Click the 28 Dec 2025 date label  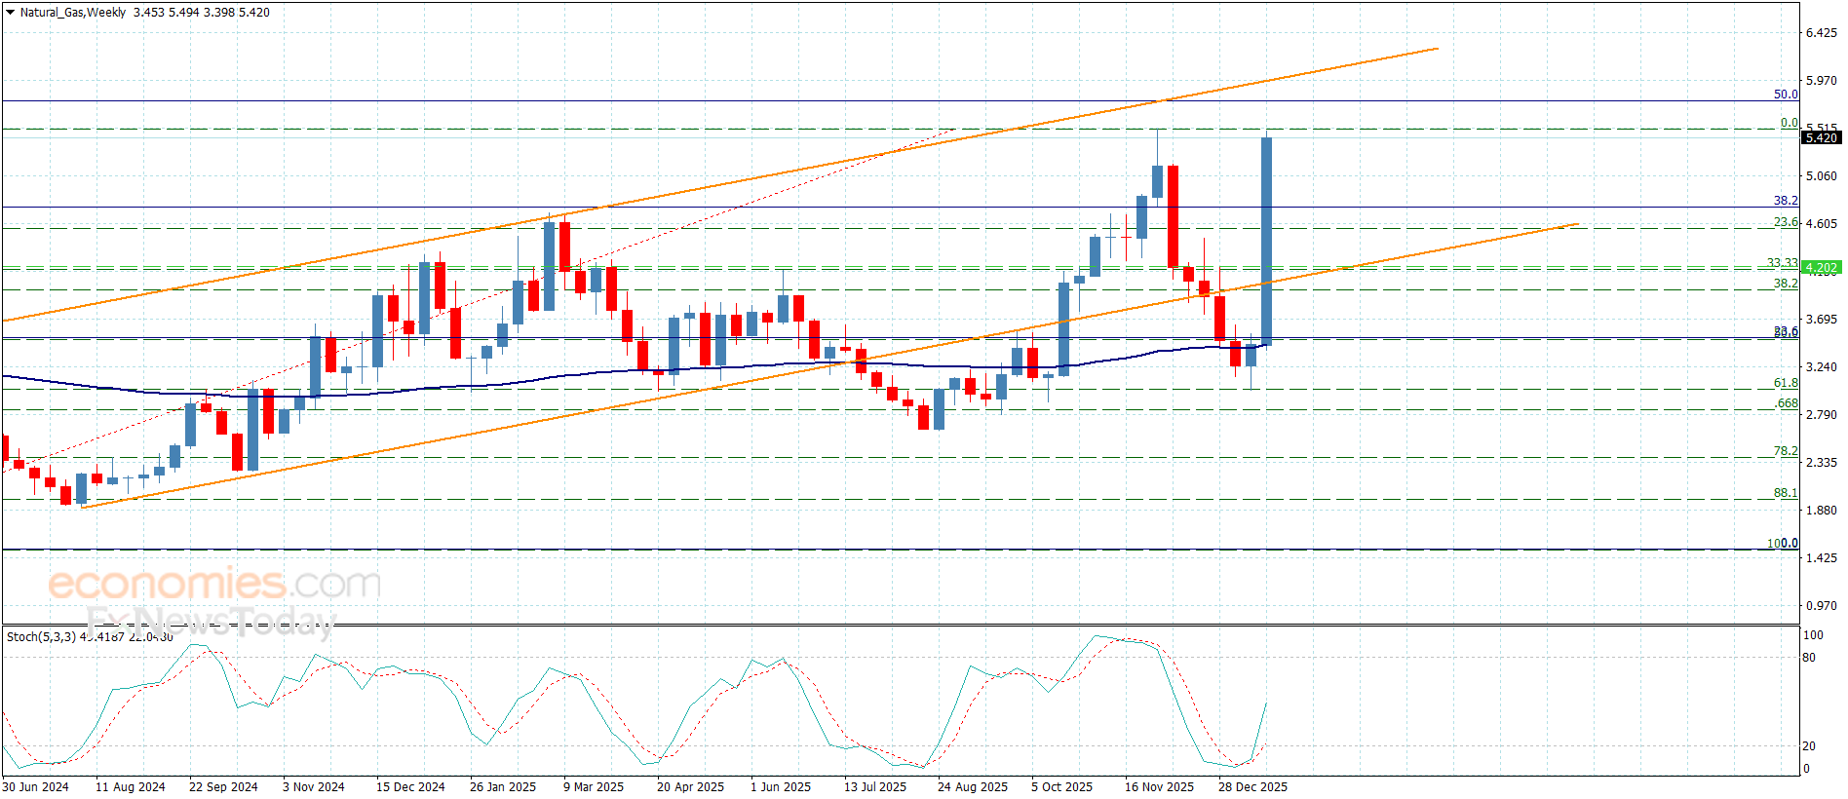click(1252, 787)
